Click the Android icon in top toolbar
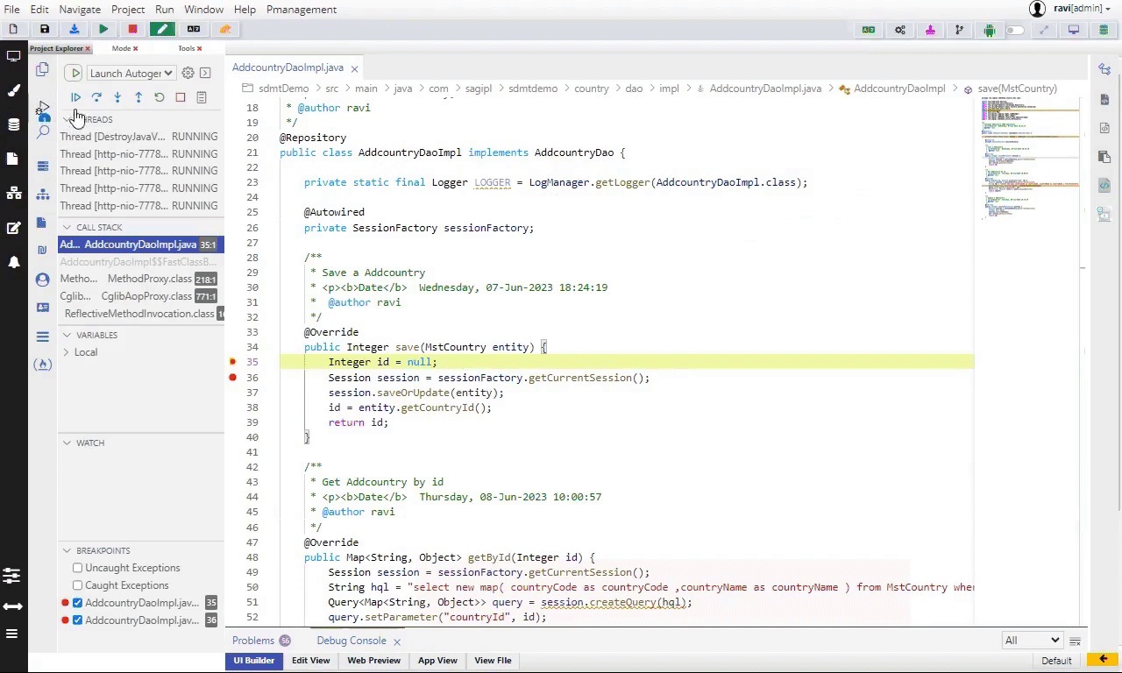 (989, 30)
